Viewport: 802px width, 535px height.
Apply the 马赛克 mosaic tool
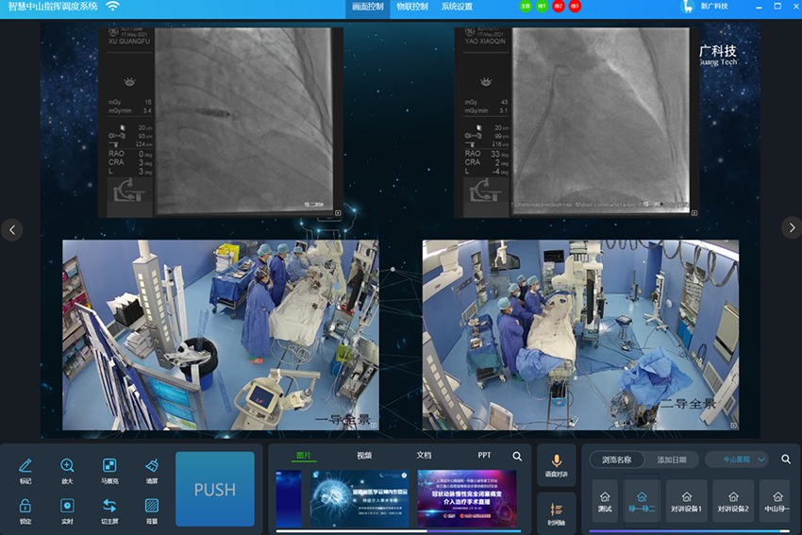(x=109, y=469)
